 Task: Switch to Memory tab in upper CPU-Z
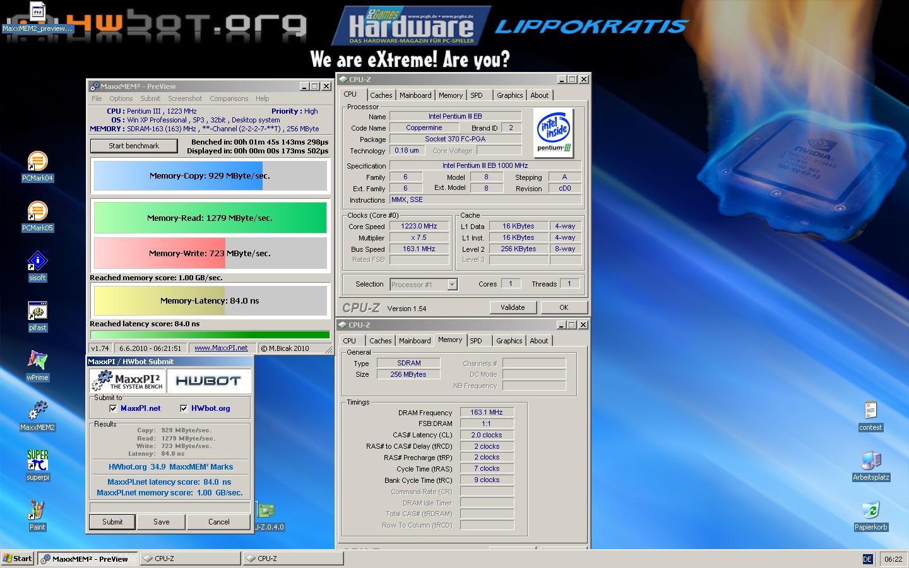point(451,95)
